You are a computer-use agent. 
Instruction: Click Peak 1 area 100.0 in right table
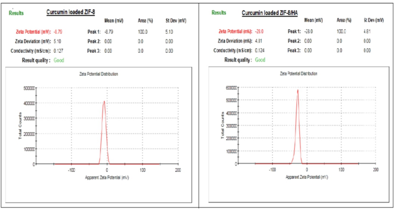click(x=341, y=32)
